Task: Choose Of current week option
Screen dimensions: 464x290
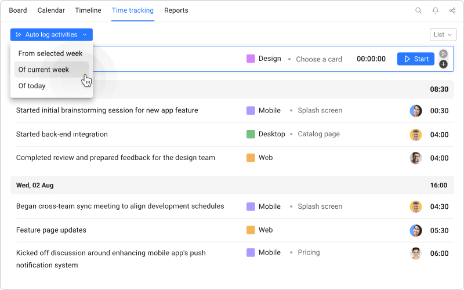Action: (x=52, y=70)
